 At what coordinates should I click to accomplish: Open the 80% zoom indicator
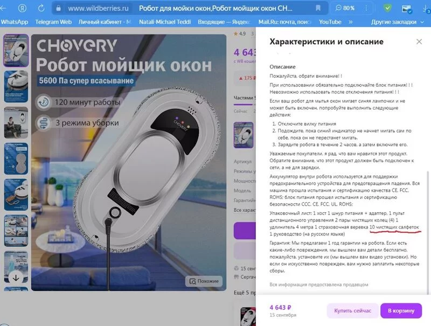(x=345, y=8)
